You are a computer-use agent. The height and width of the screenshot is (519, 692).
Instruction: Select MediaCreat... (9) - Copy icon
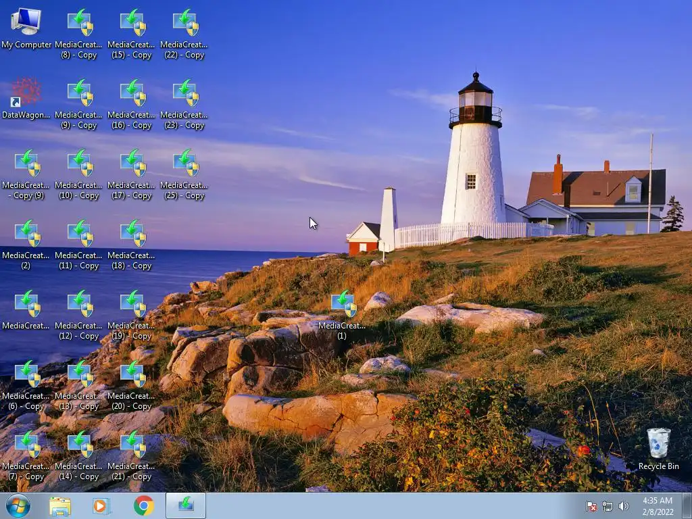coord(78,103)
